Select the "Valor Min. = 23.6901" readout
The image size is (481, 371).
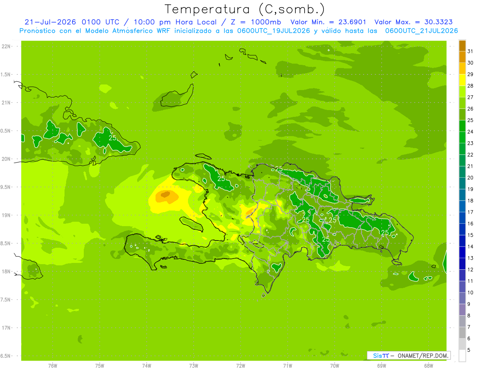pyautogui.click(x=328, y=22)
